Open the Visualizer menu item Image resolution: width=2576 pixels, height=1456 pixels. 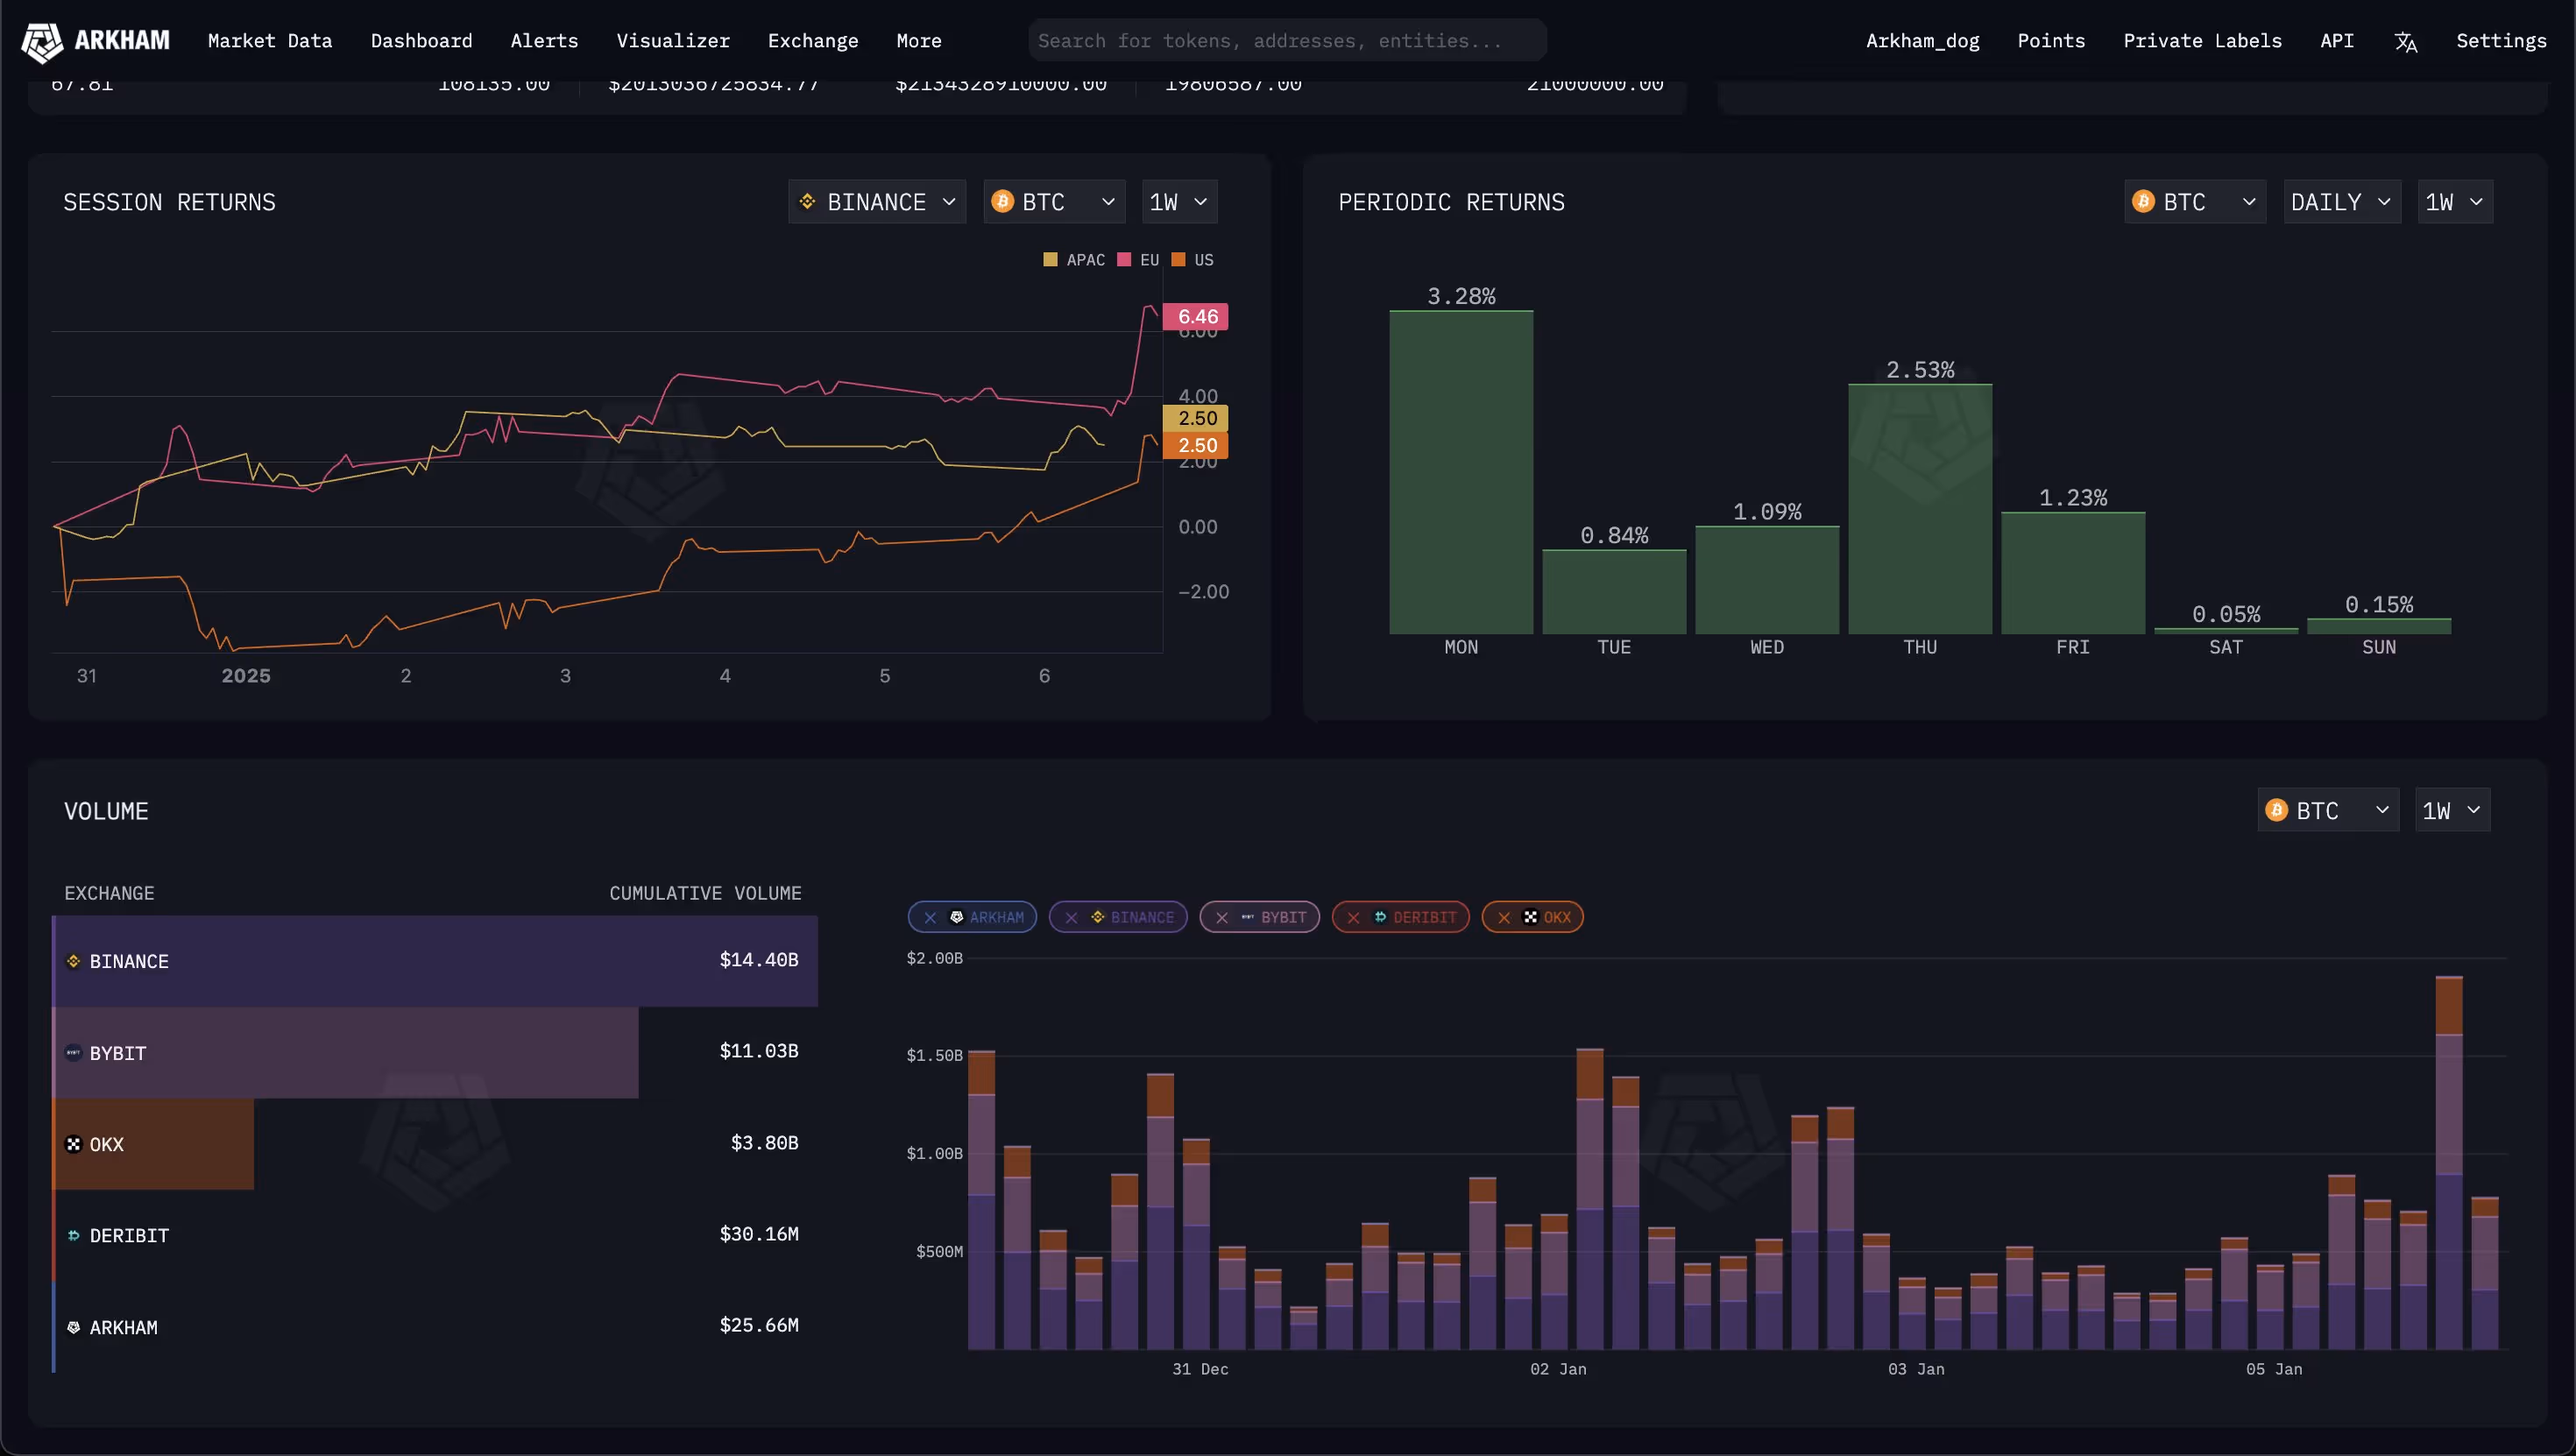click(673, 41)
